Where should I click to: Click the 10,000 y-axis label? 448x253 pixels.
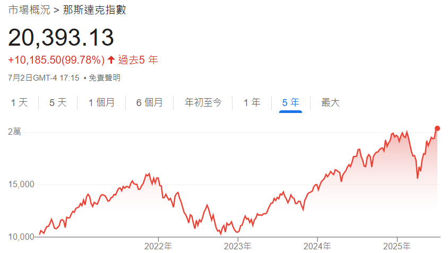(21, 237)
